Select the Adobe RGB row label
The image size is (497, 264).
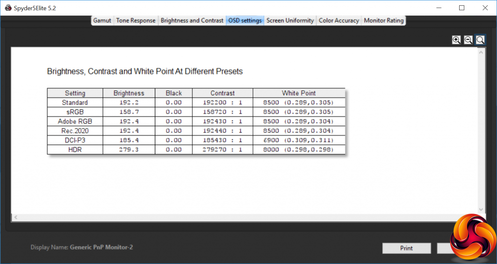(75, 121)
